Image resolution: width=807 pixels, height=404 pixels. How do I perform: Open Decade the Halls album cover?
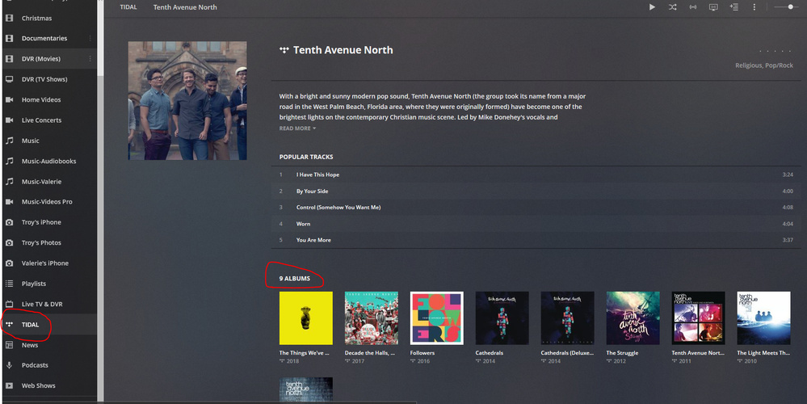click(371, 318)
